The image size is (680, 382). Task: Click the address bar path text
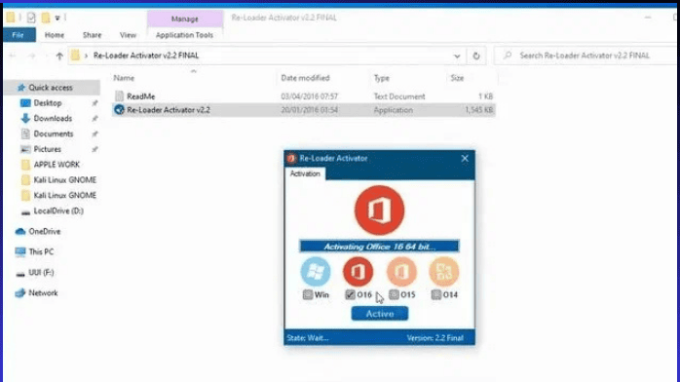146,56
